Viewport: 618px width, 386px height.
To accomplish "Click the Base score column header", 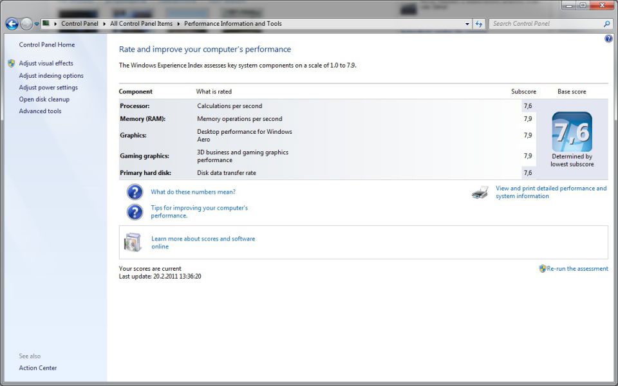I will pos(572,92).
